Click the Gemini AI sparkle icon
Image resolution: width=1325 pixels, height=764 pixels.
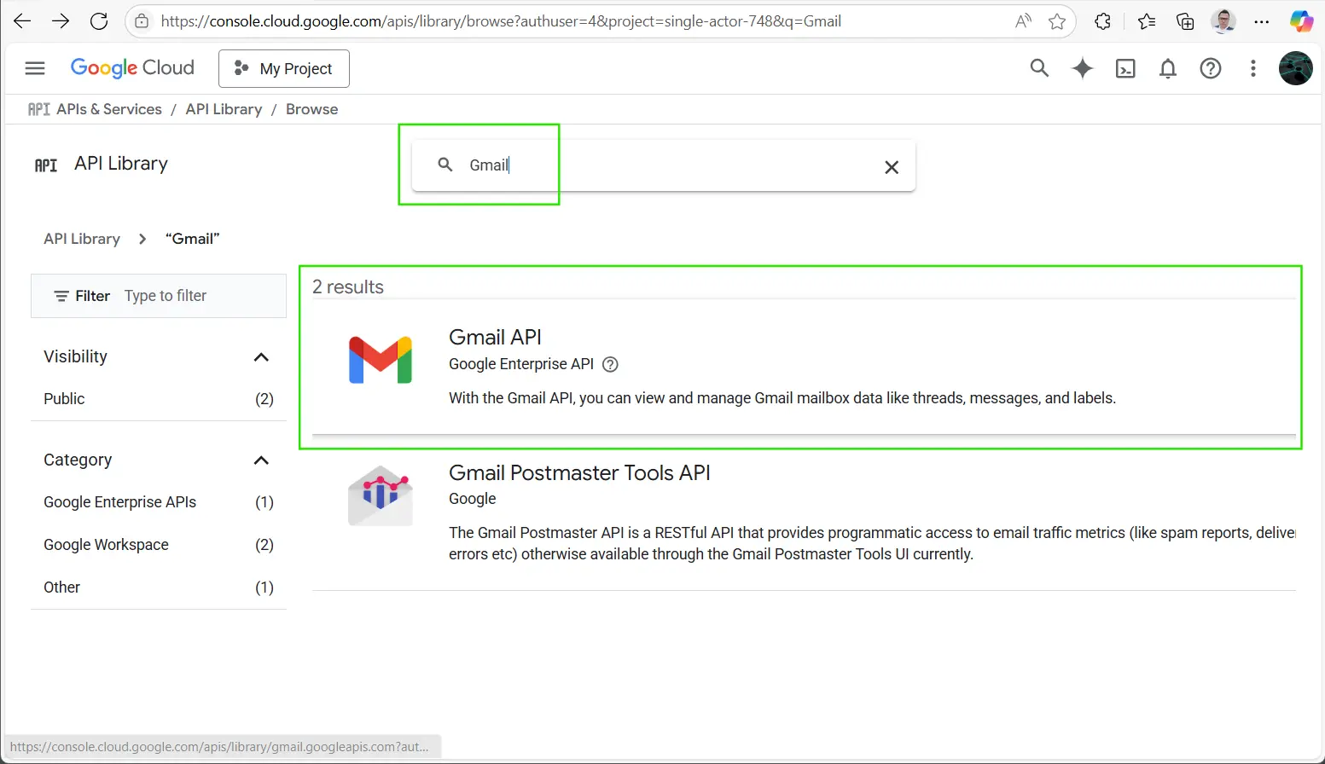[x=1082, y=68]
